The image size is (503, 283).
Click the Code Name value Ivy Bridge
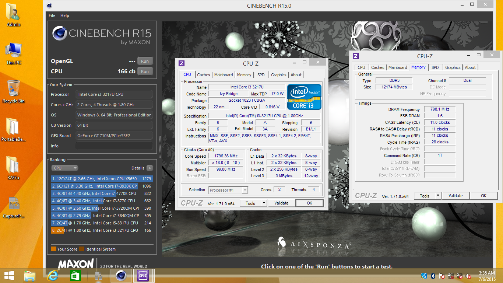coord(229,94)
